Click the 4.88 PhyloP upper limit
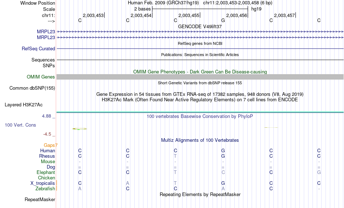 click(x=46, y=116)
